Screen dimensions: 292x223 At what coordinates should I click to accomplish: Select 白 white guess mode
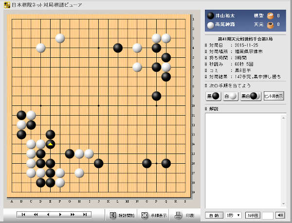tap(231, 96)
